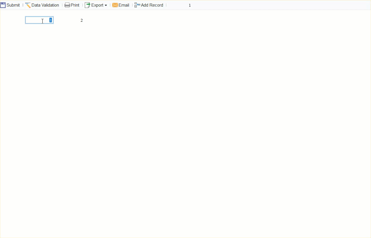Viewport: 371px width, 238px height.
Task: Select the Submit toolbar item
Action: click(x=13, y=5)
